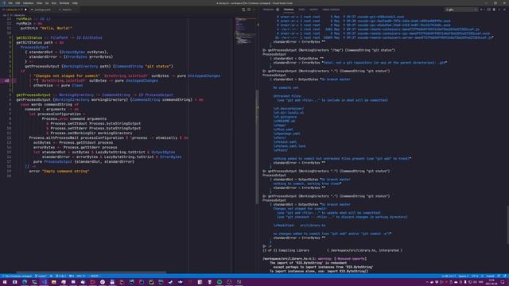Open the Edge browser from taskbar
This screenshot has height=286, width=509.
(25, 282)
